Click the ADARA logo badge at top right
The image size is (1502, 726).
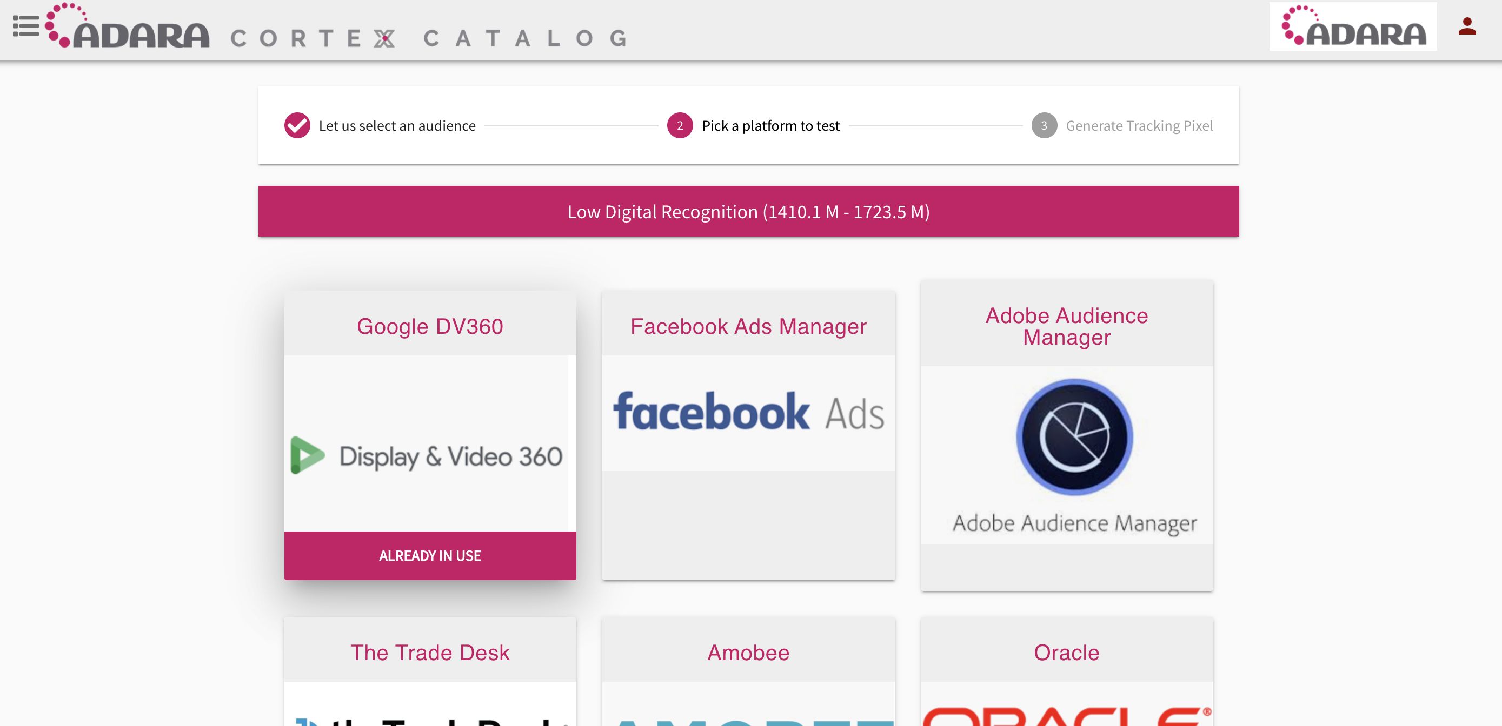tap(1353, 26)
